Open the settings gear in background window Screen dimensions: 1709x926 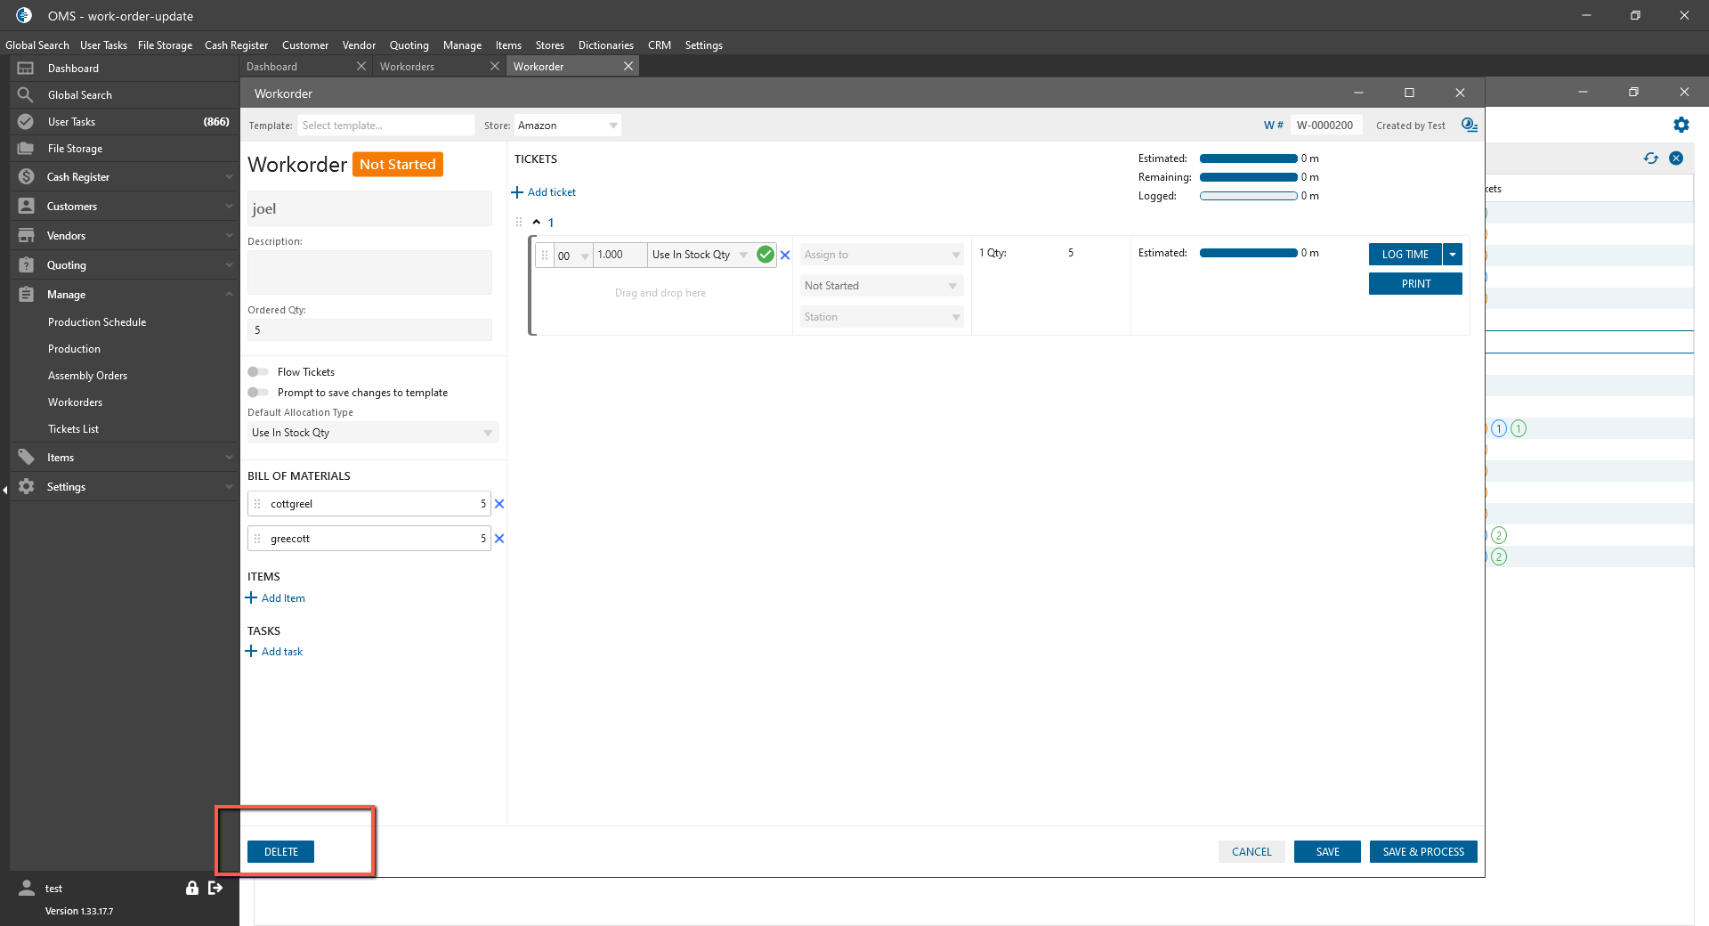(x=1681, y=126)
